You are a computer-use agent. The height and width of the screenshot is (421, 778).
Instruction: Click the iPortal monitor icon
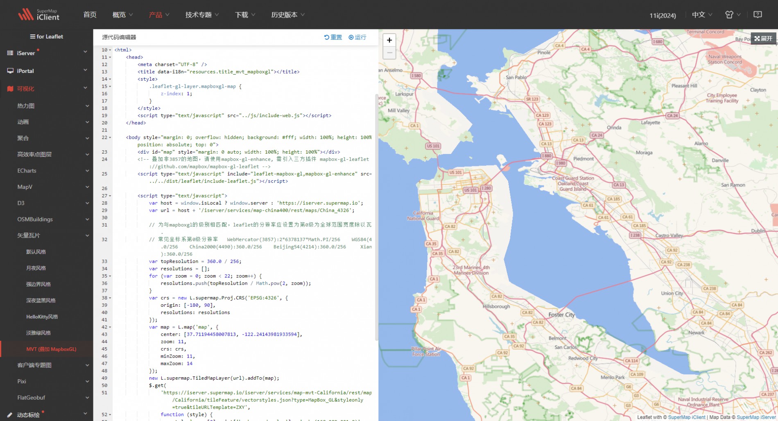tap(10, 71)
